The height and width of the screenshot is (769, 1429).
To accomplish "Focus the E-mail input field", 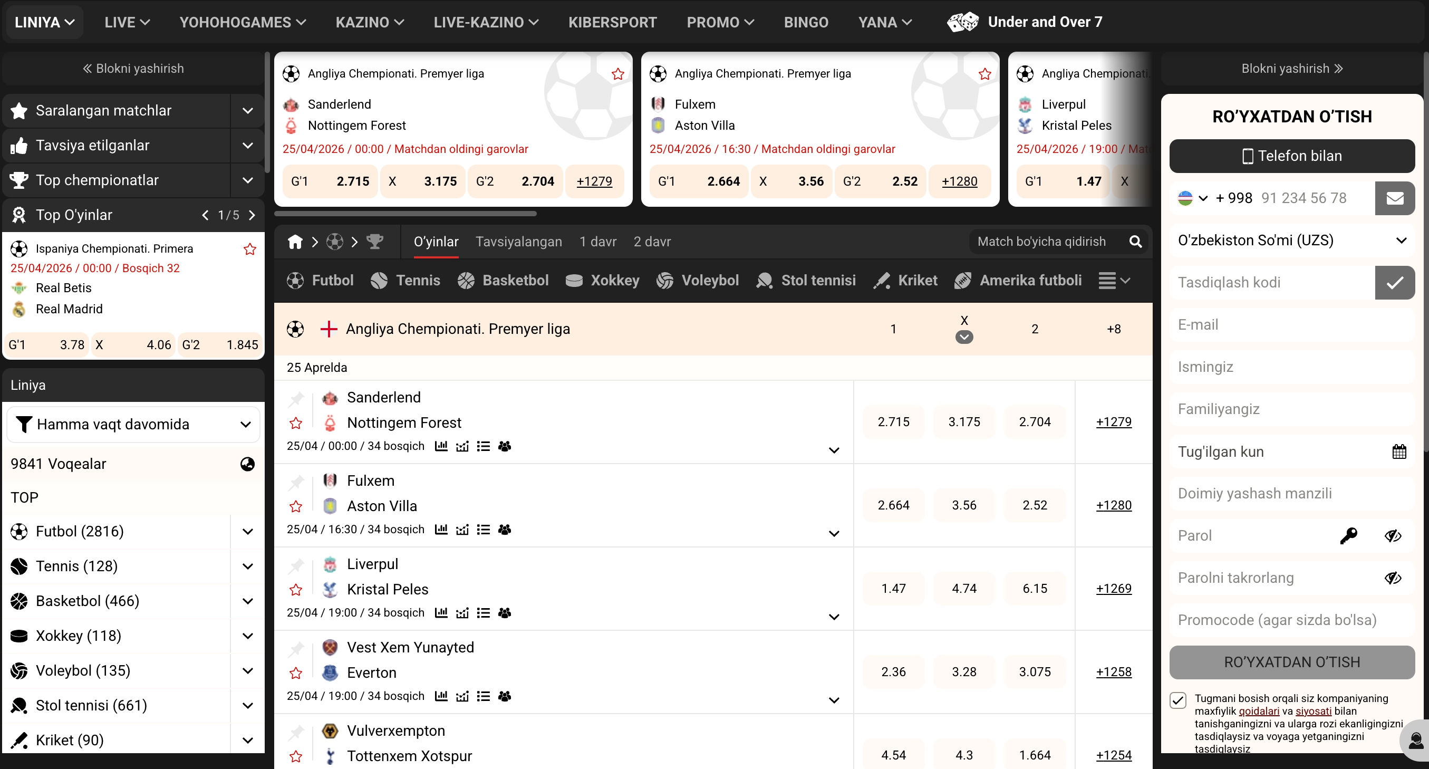I will click(x=1292, y=324).
